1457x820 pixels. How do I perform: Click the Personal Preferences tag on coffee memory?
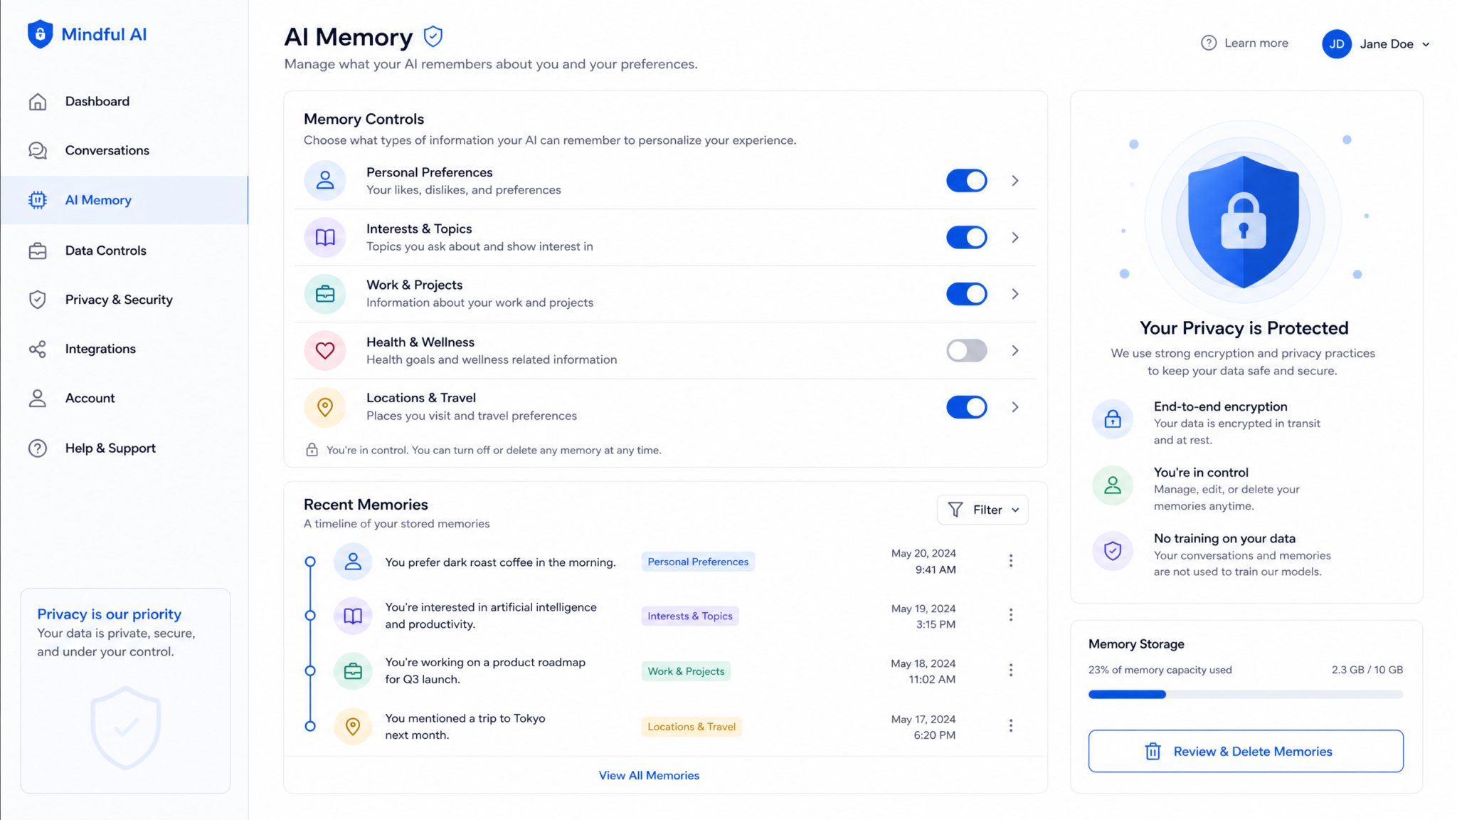point(698,562)
